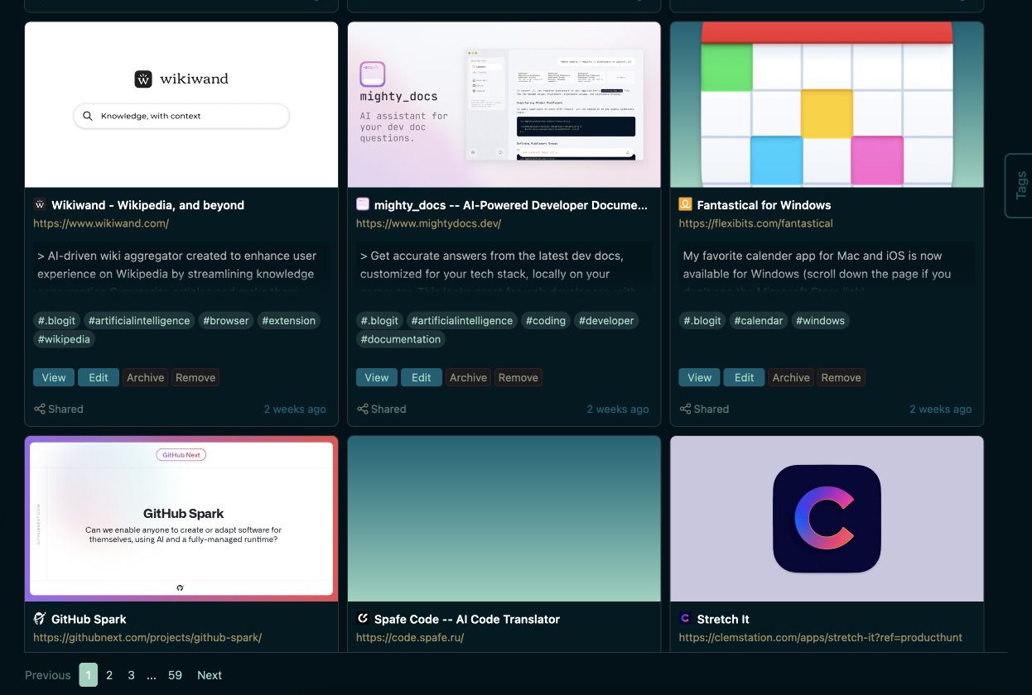Open the GitHub Spark preview thumbnail
1032x695 pixels.
[181, 518]
